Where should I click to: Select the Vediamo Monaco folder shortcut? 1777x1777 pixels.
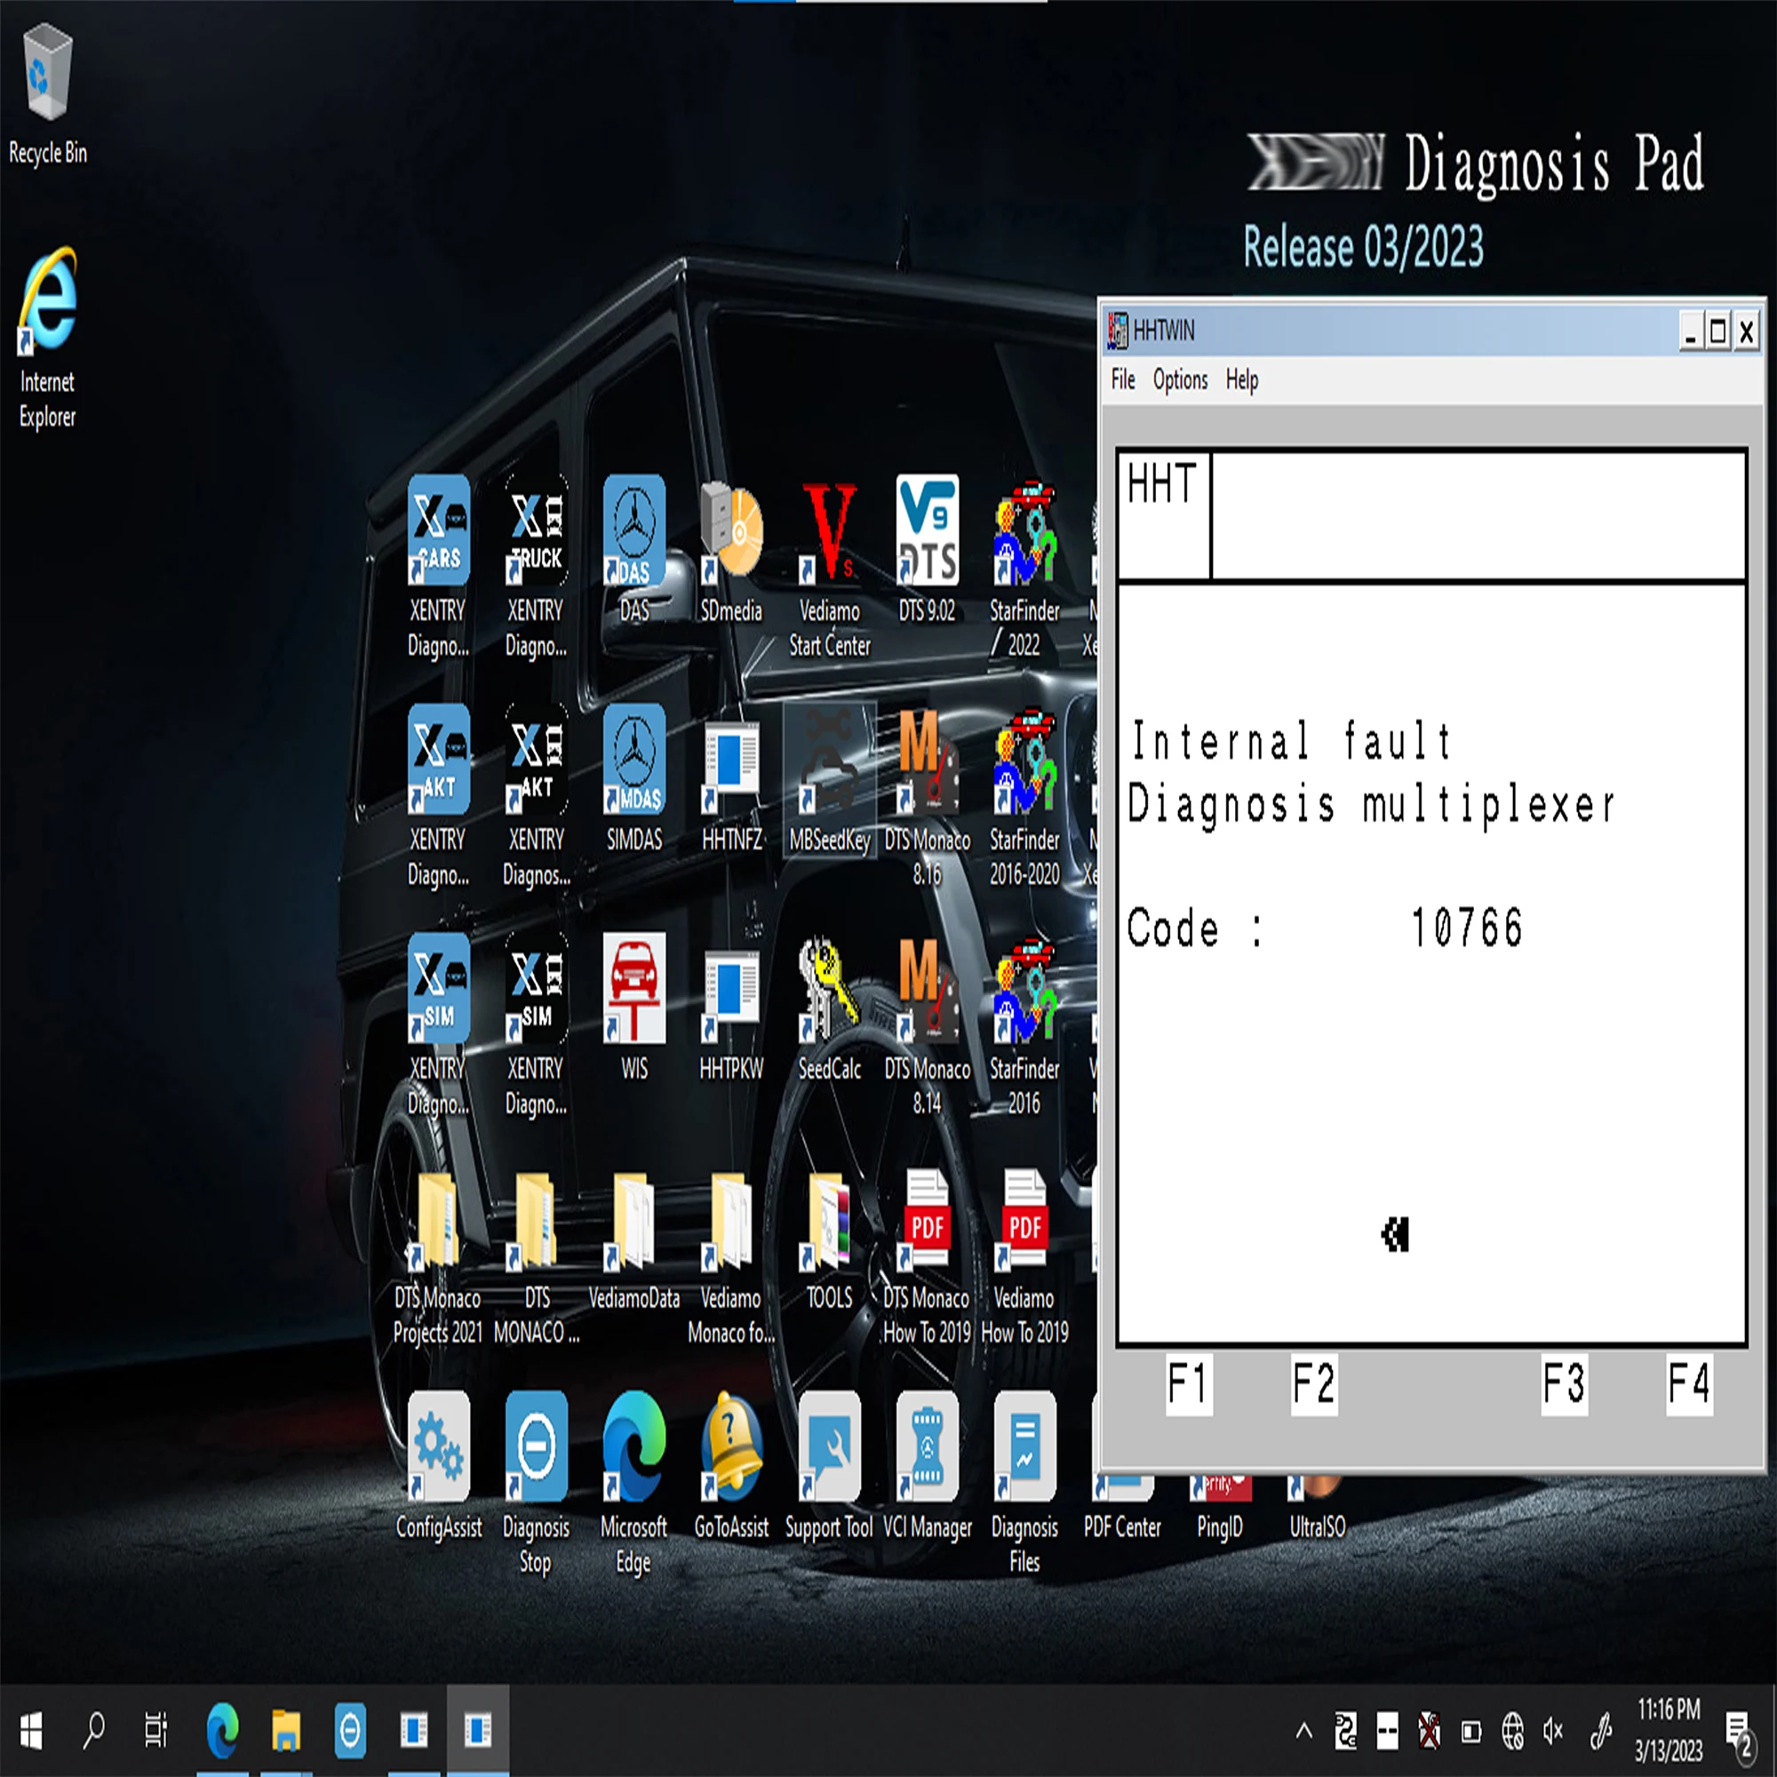tap(731, 1256)
